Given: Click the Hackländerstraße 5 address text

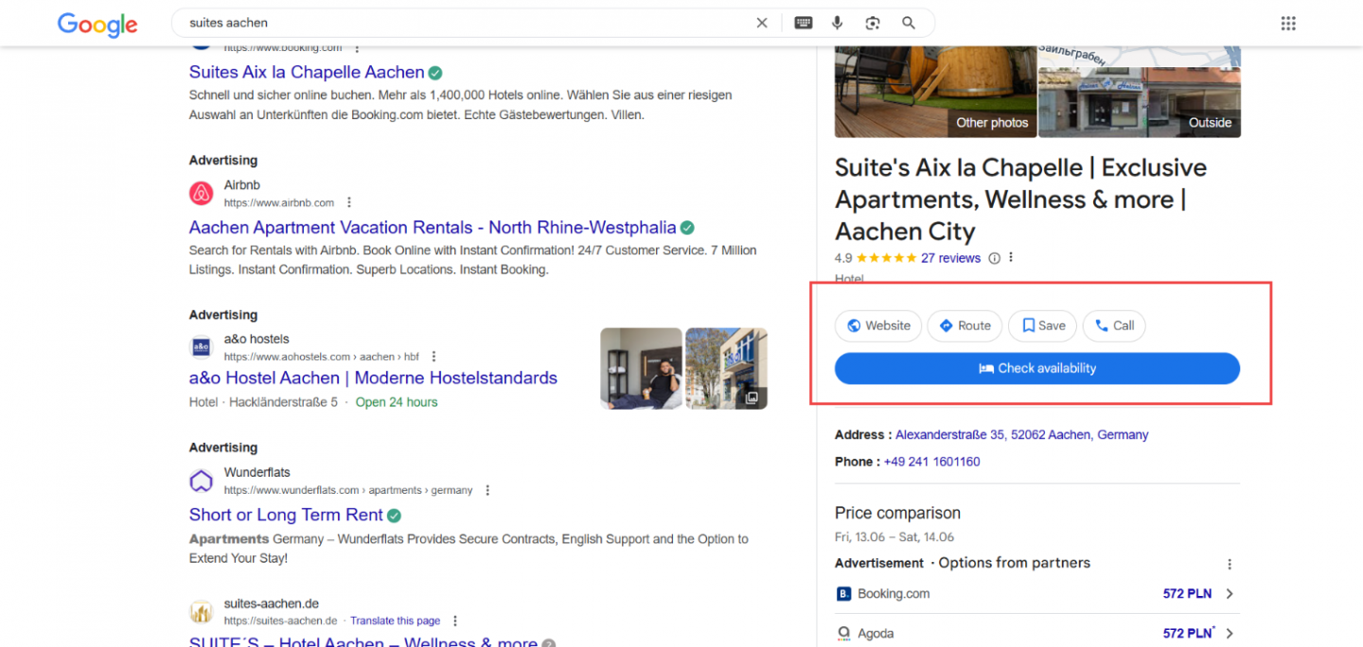Looking at the screenshot, I should point(281,402).
